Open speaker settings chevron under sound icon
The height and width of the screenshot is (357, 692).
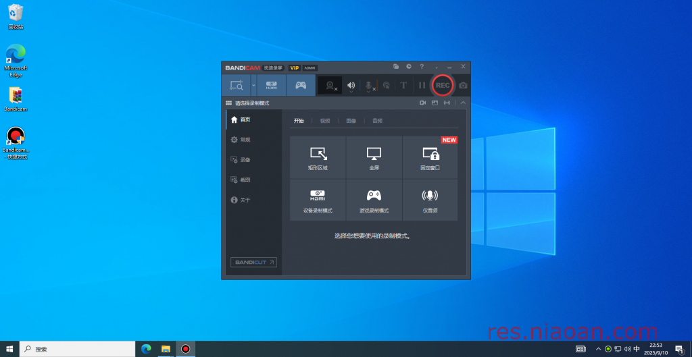point(351,92)
